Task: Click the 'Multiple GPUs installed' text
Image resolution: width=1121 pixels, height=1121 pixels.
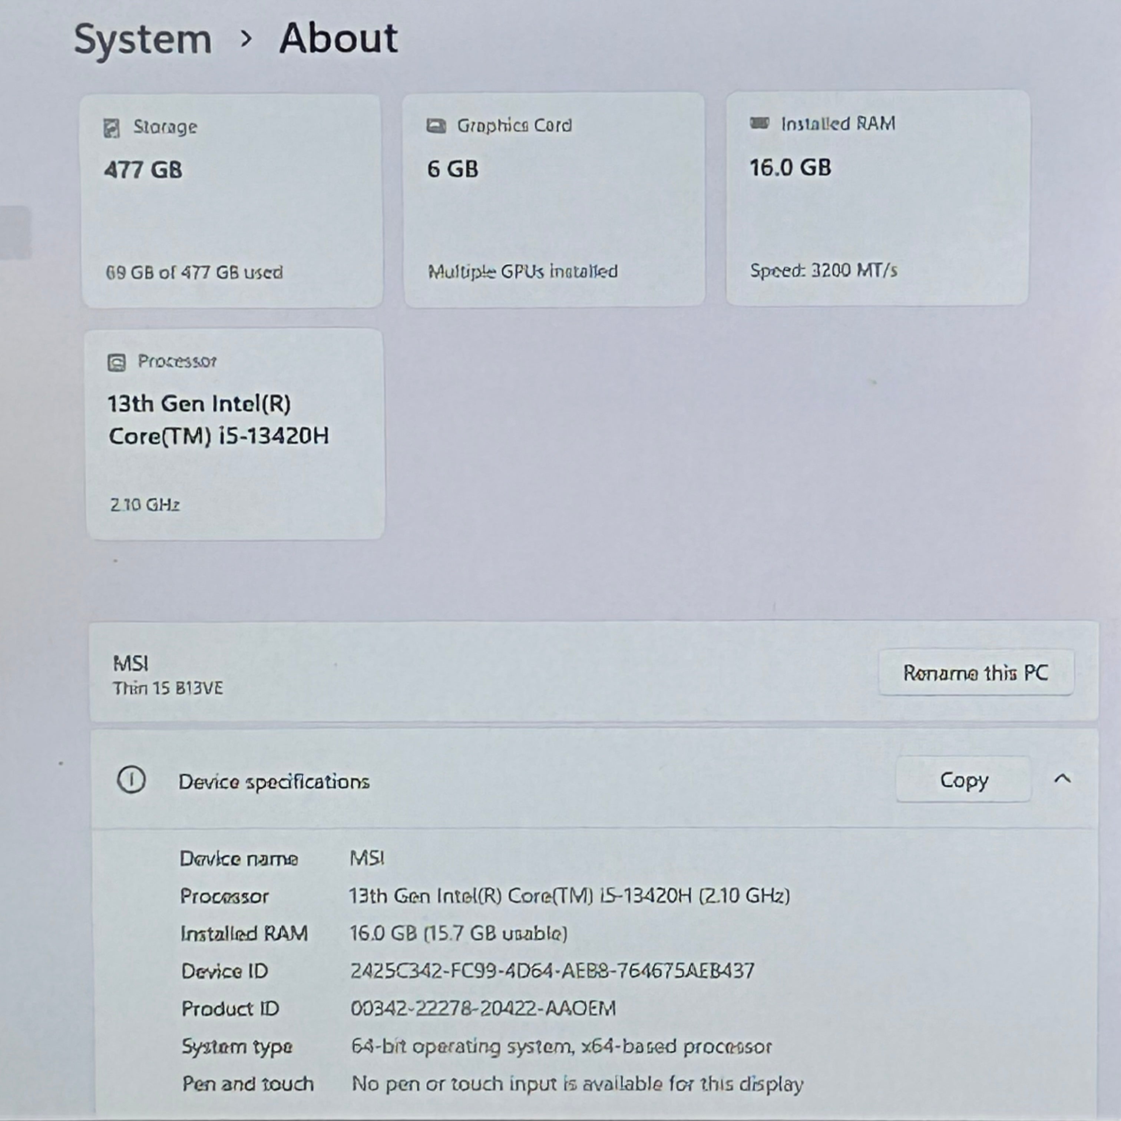Action: point(523,271)
